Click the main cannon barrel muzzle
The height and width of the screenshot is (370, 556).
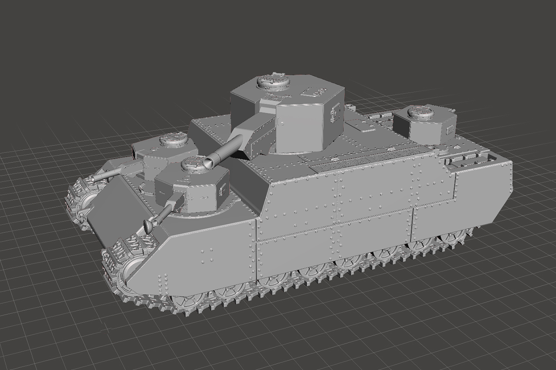click(x=208, y=163)
